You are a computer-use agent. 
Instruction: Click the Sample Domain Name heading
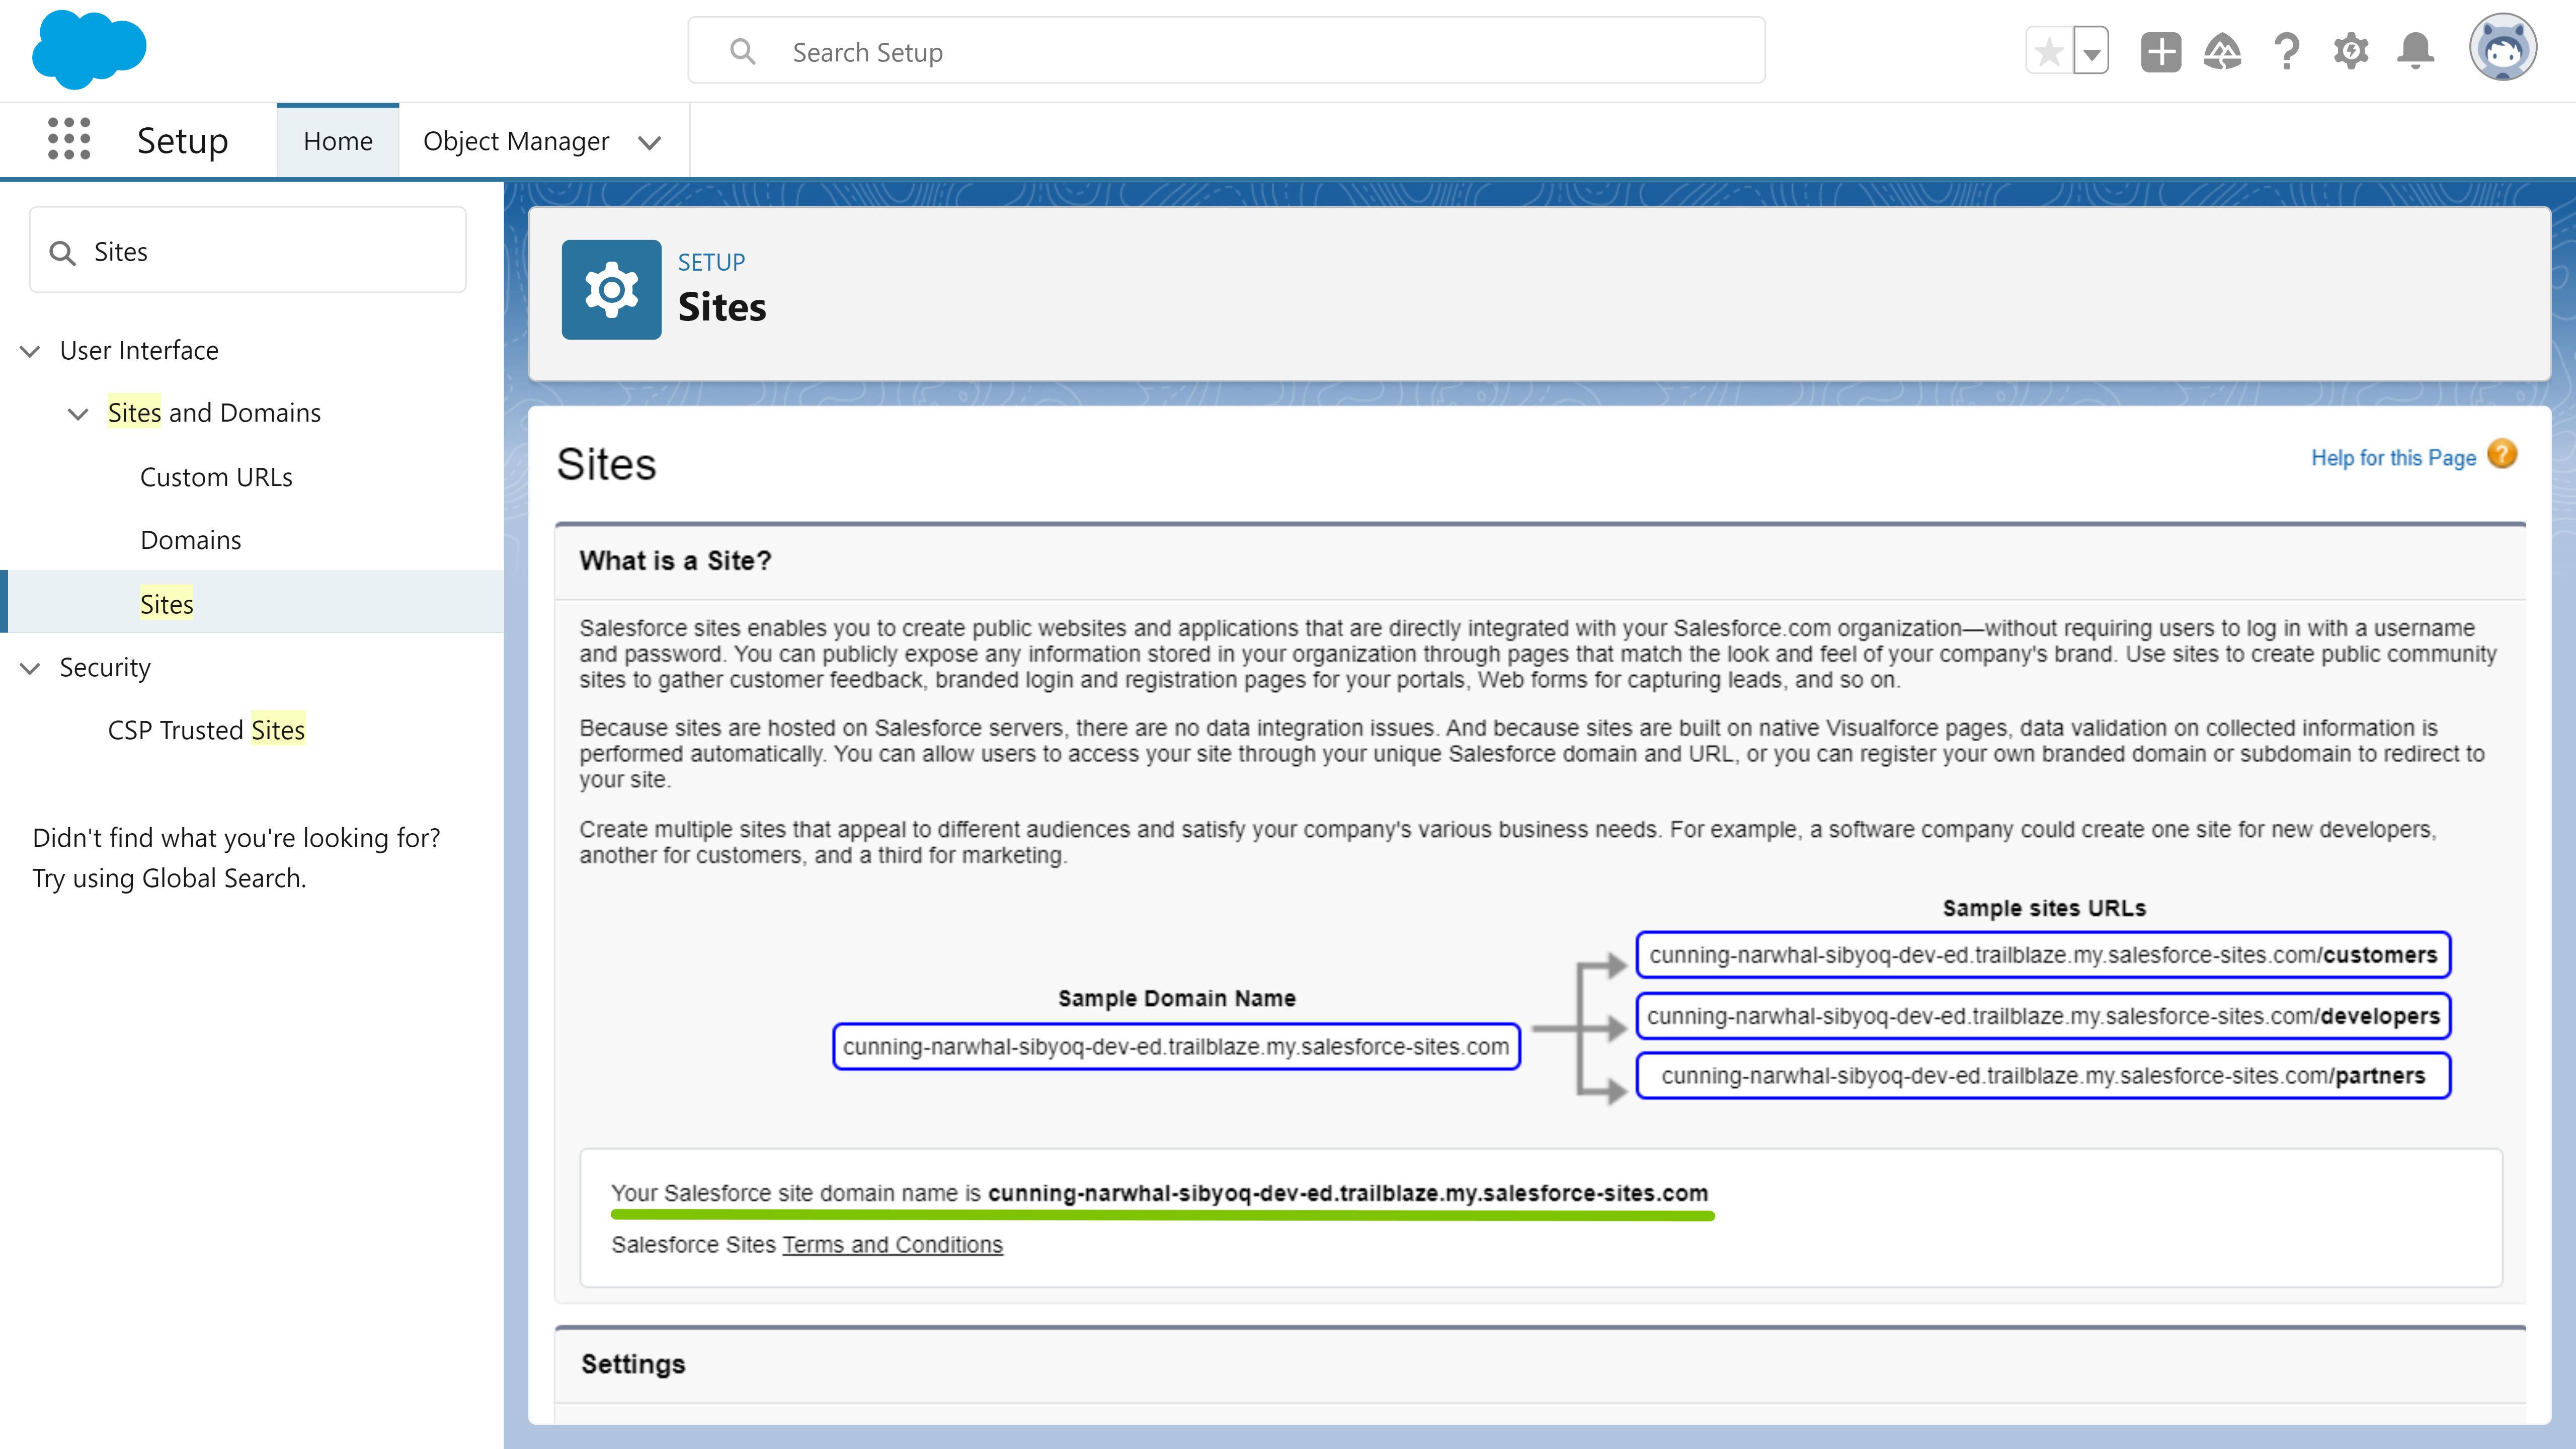tap(1176, 998)
